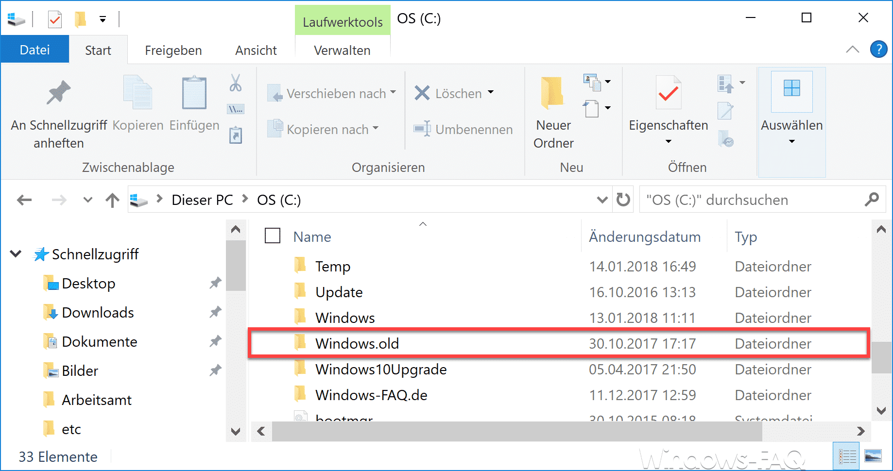This screenshot has height=471, width=893.
Task: Go up one level with the up arrow
Action: point(112,200)
